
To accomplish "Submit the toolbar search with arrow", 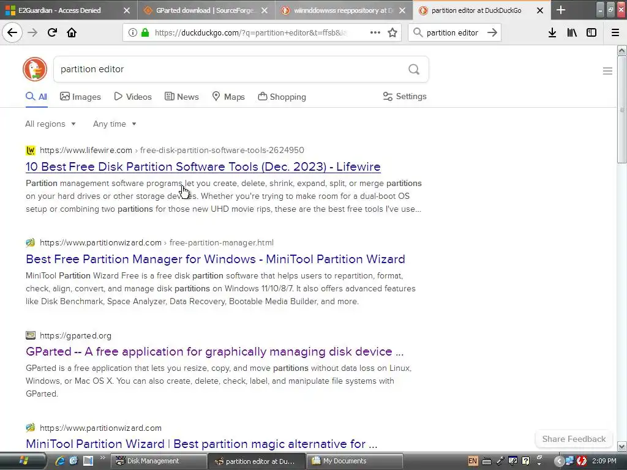I will click(x=492, y=32).
